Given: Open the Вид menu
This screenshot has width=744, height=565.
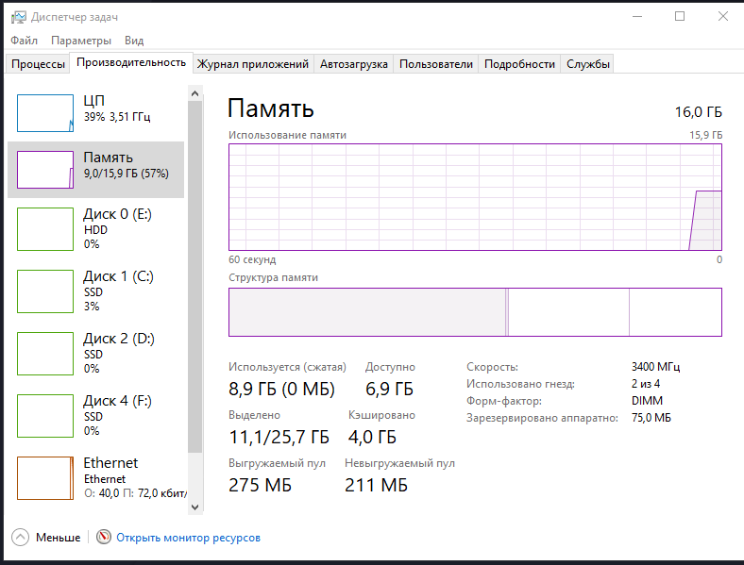Looking at the screenshot, I should click(134, 41).
